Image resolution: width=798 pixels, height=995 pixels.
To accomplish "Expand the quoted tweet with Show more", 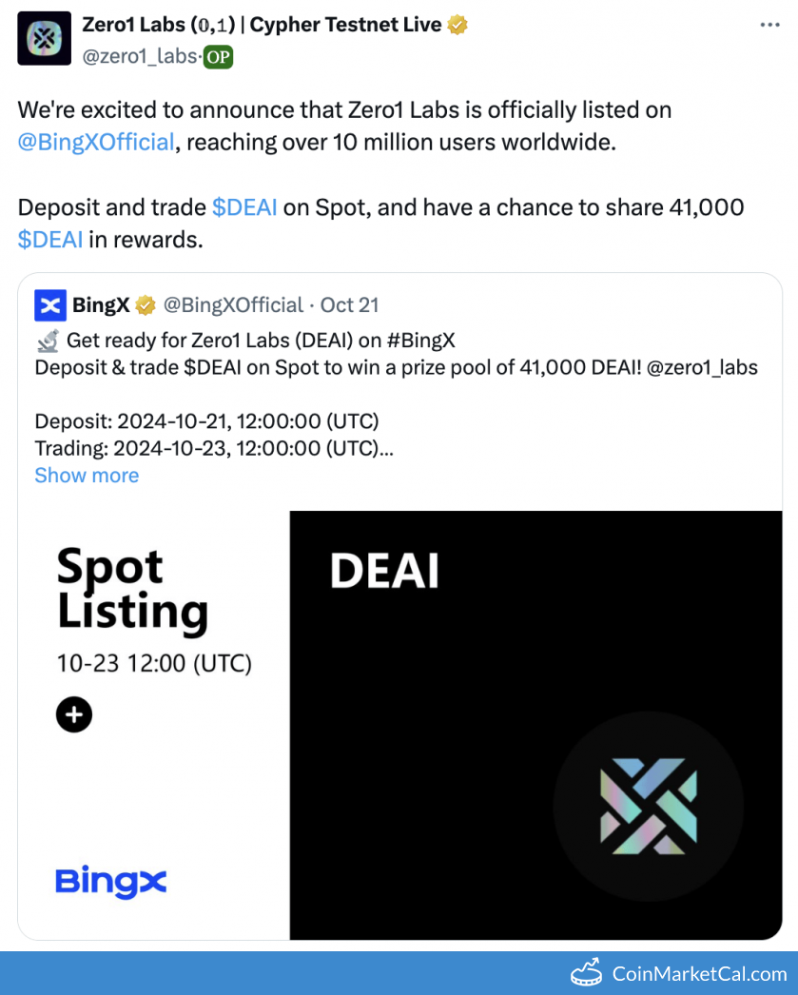I will pos(87,476).
